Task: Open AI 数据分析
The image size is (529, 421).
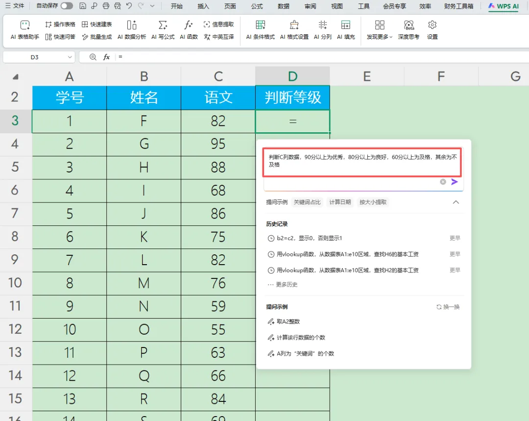Action: (x=132, y=30)
